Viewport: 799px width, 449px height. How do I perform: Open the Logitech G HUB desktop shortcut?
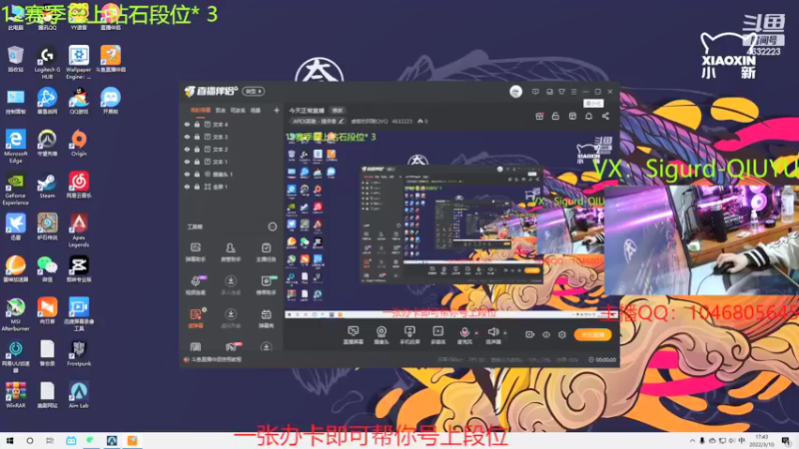point(47,62)
